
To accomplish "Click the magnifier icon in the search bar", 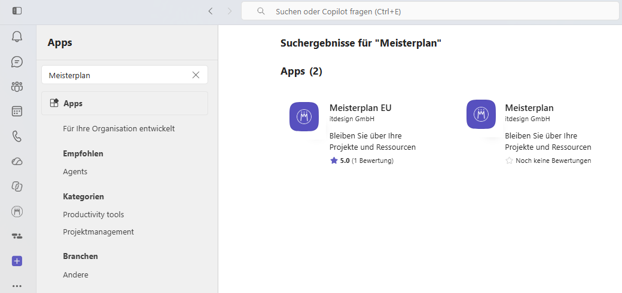I will (261, 11).
